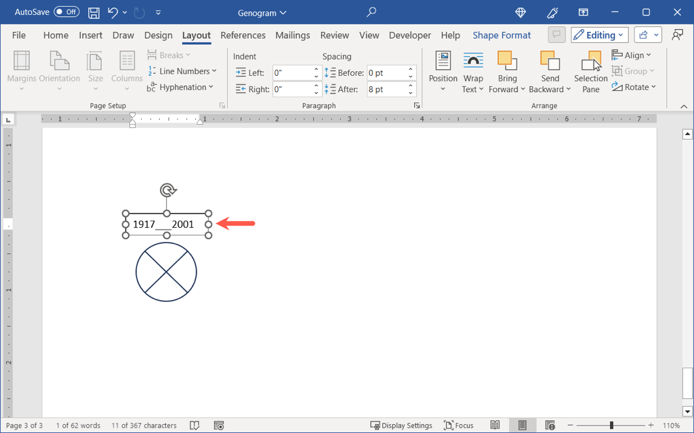Viewport: 694px width, 433px height.
Task: Expand the Align dropdown
Action: point(632,55)
